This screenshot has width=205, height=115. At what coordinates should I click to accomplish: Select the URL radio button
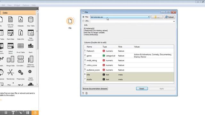coord(83,21)
